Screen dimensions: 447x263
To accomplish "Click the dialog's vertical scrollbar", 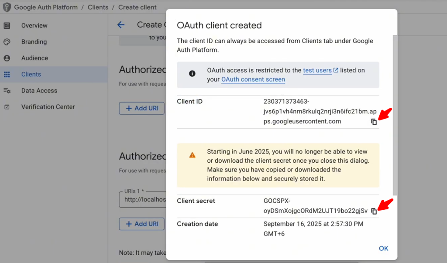I will click(395, 113).
